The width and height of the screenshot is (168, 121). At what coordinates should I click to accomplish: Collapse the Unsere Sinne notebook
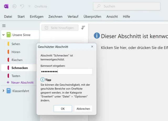tap(3, 35)
